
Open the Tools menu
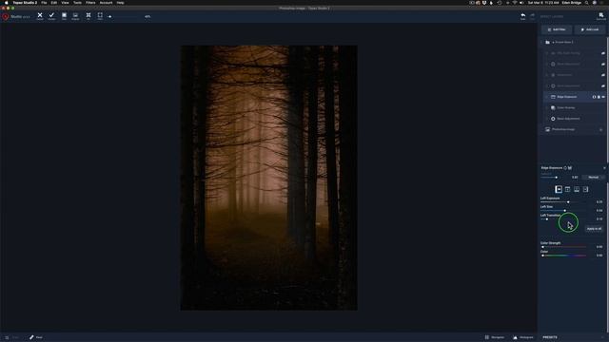[77, 3]
